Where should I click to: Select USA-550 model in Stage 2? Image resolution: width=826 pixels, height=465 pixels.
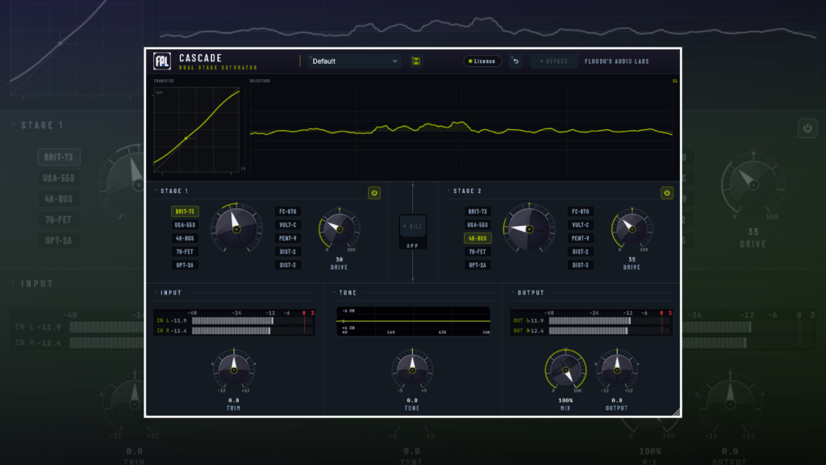pos(478,224)
